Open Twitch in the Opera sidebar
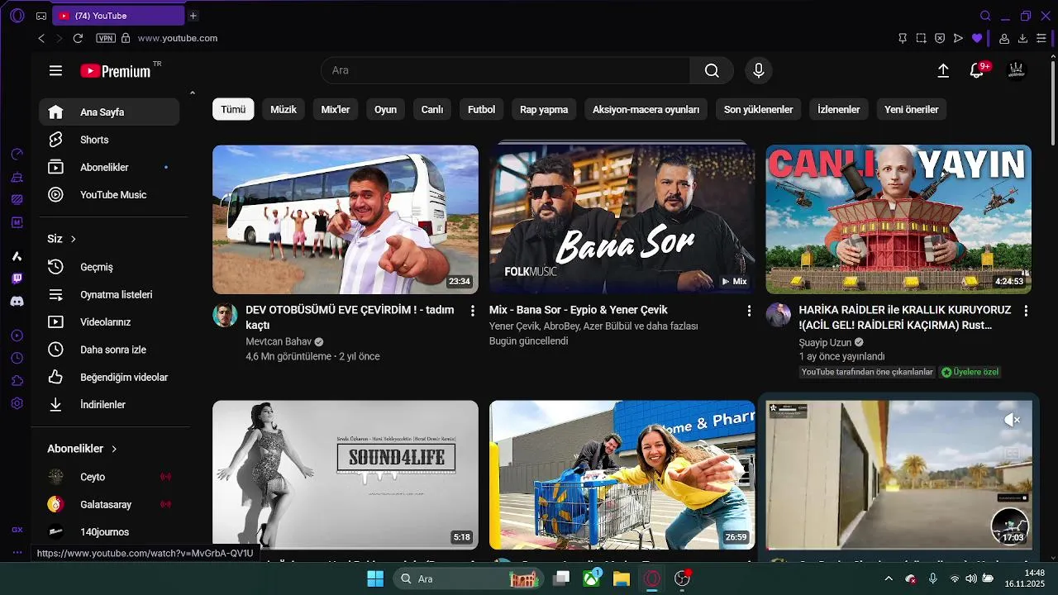Screen dimensions: 1058x595 (17, 278)
